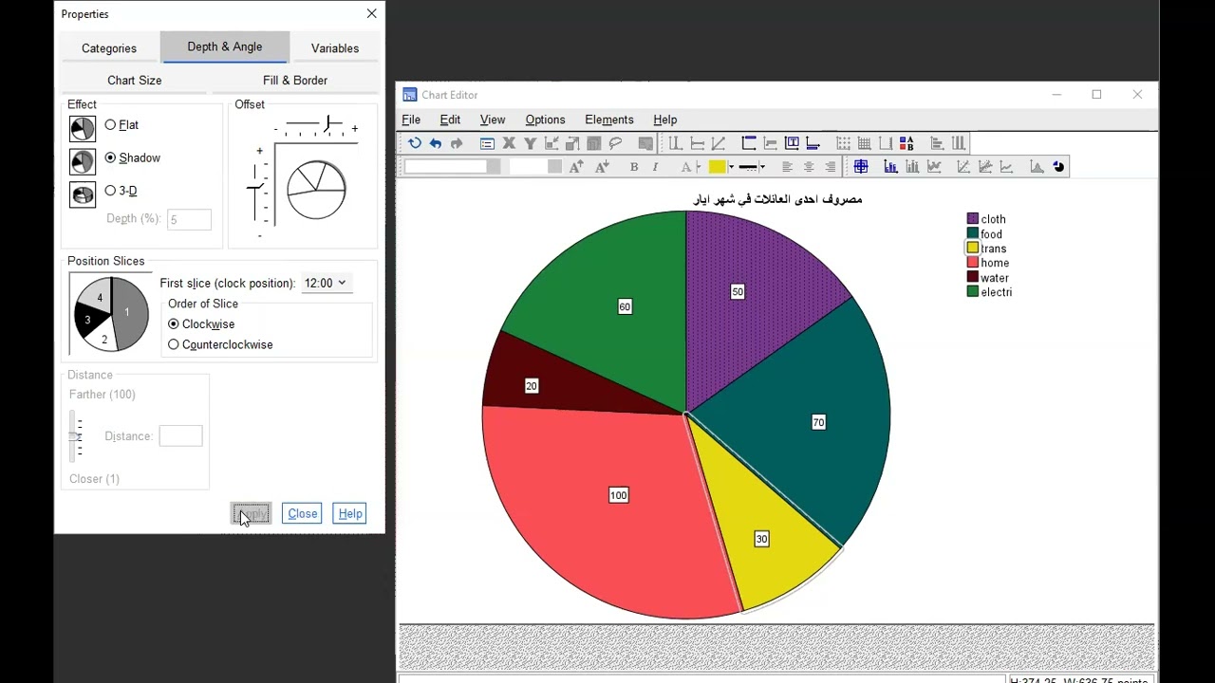Open the font size combo box
Viewport: 1215px width, 683px height.
click(535, 167)
